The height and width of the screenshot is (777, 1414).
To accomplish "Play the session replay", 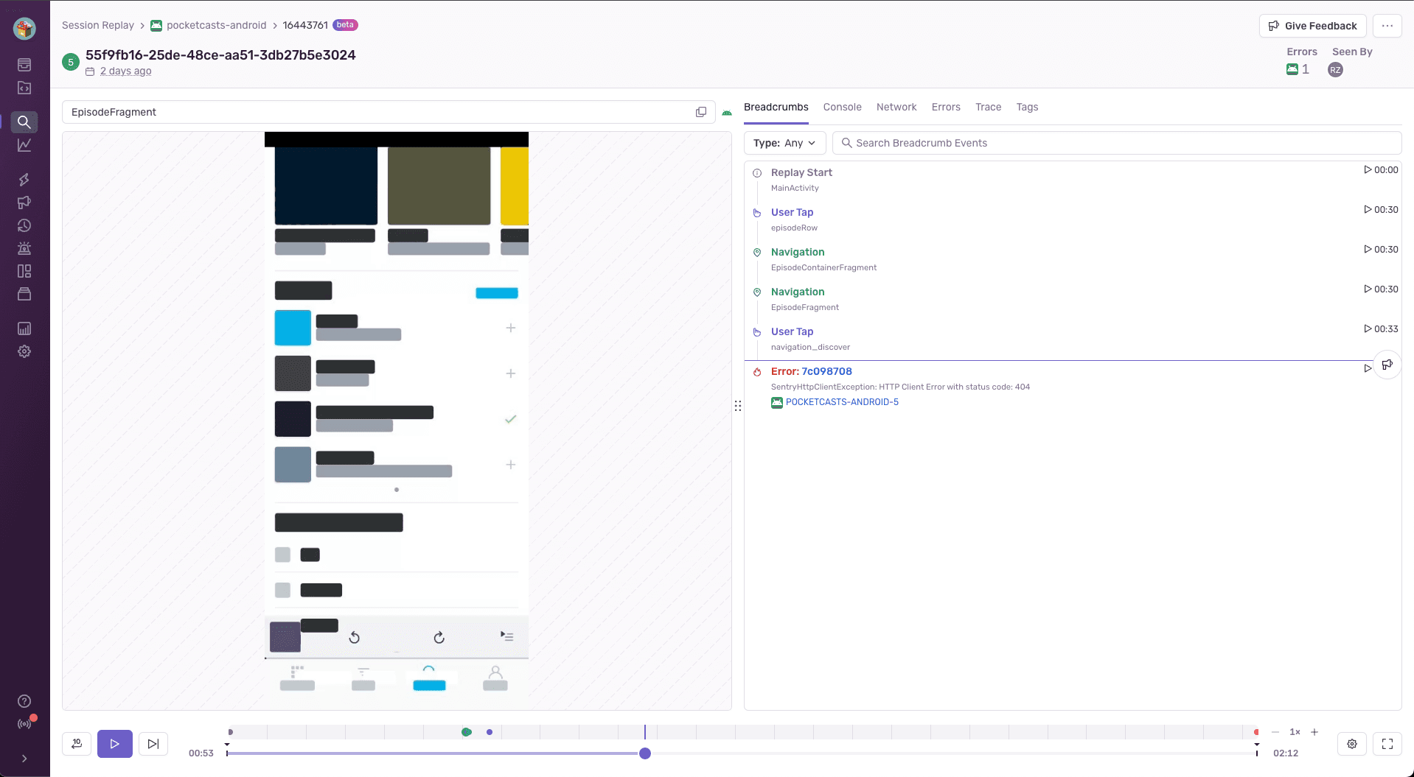I will coord(114,744).
